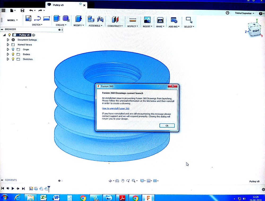Expand the Origin node

coord(8,49)
